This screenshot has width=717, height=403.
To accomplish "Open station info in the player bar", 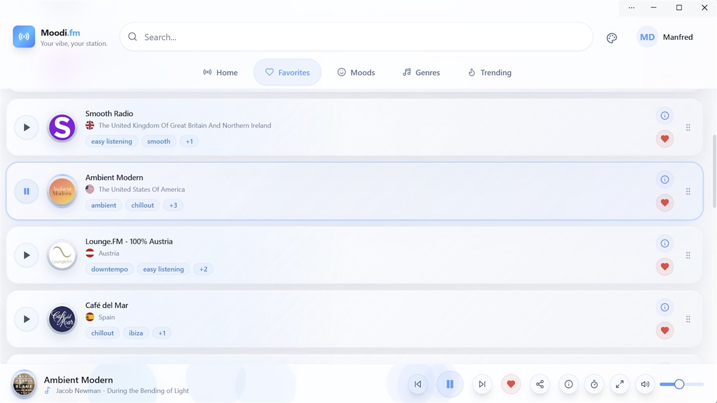I will pos(568,384).
